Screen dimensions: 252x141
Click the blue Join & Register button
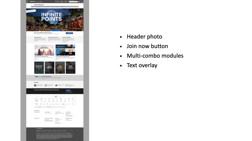point(69,33)
